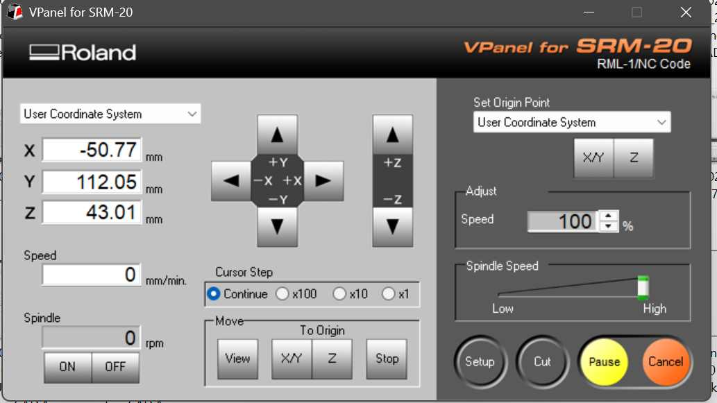
Task: Click the Y coordinate value 112.05
Action: [92, 182]
